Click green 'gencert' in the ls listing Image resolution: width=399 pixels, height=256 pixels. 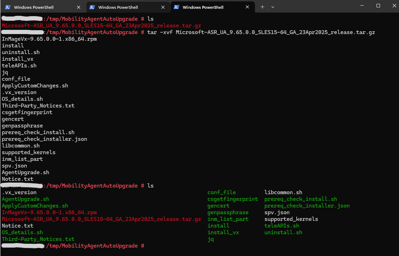219,206
